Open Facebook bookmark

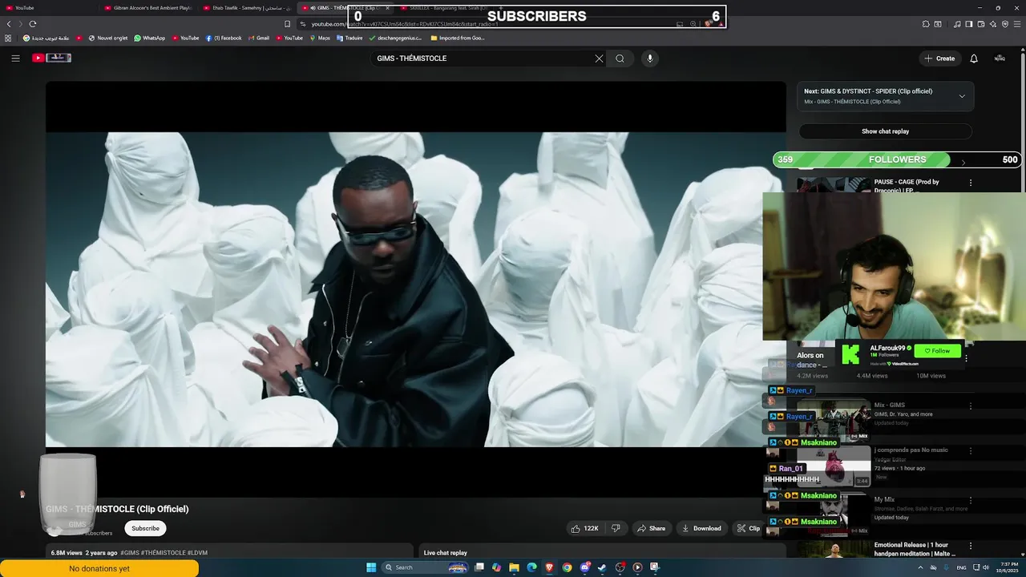224,38
